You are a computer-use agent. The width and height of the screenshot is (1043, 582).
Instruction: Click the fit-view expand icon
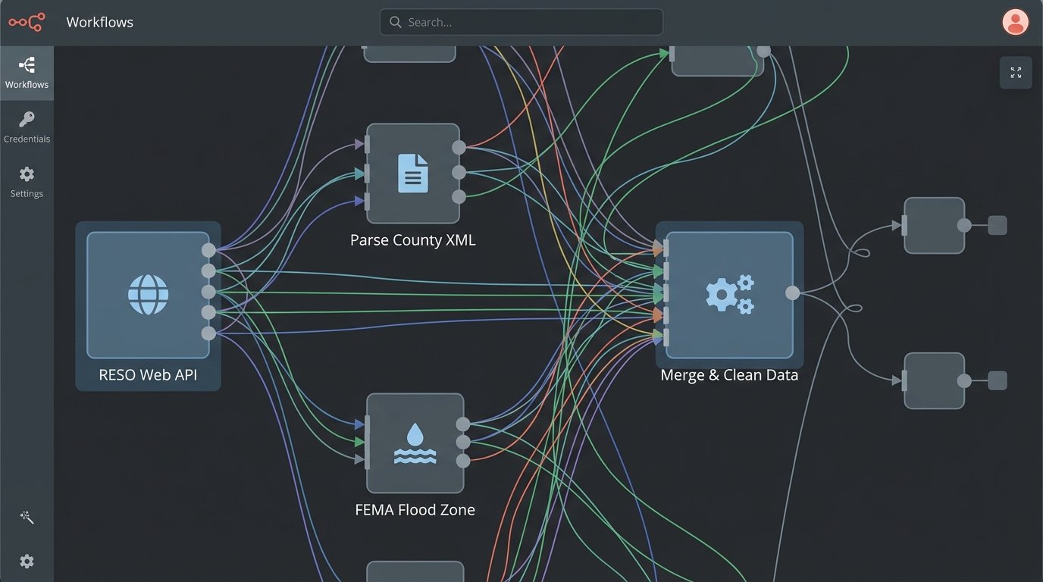coord(1016,73)
